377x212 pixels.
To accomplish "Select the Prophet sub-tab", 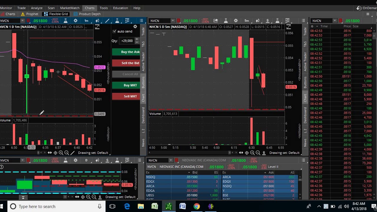I will point(29,14).
